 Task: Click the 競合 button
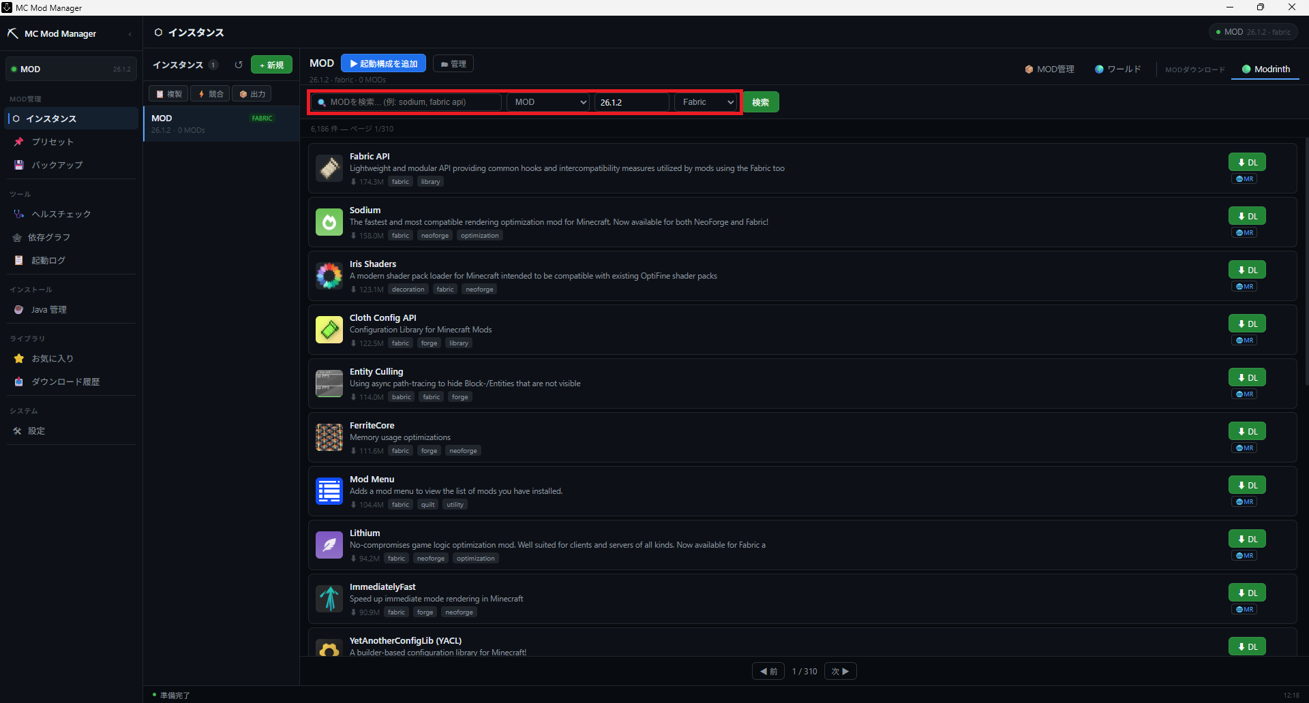tap(210, 94)
